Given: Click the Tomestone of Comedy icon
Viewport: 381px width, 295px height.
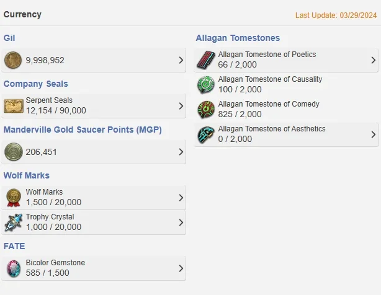Looking at the screenshot, I should (x=206, y=110).
